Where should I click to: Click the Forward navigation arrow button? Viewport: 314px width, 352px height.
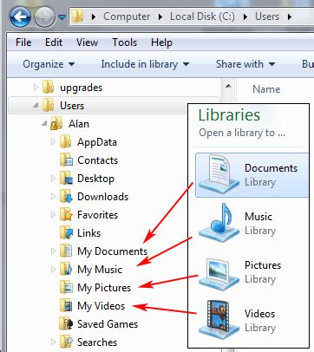(44, 16)
